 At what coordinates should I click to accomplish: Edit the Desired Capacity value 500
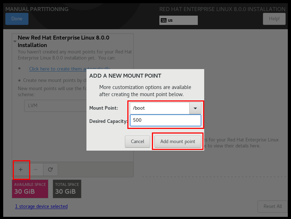click(x=165, y=120)
